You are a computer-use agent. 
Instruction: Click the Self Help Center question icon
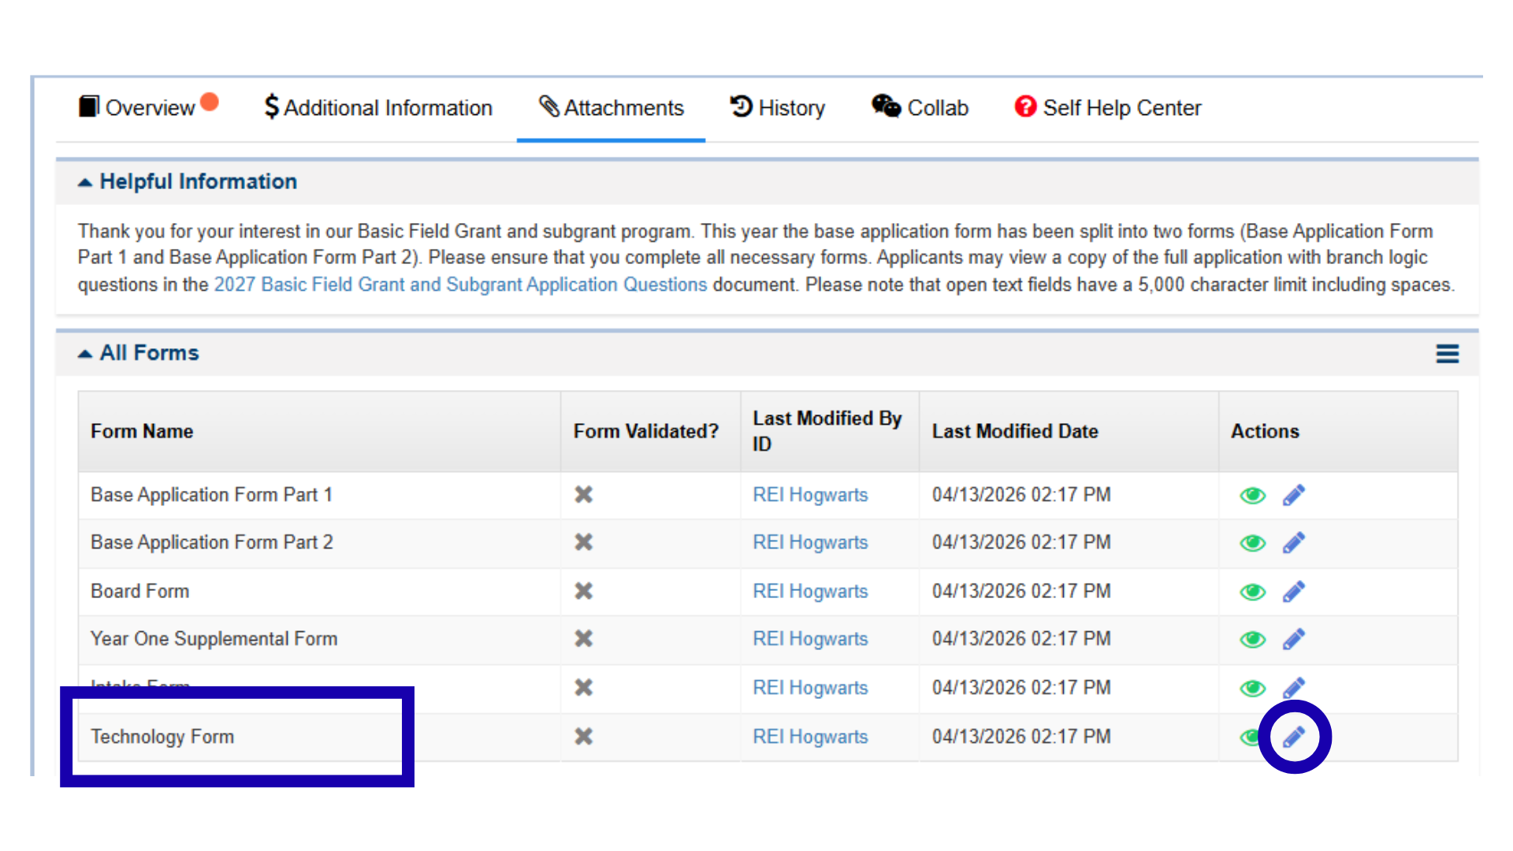[x=1024, y=106]
